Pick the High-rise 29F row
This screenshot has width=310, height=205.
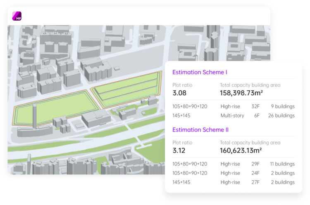tap(233, 164)
